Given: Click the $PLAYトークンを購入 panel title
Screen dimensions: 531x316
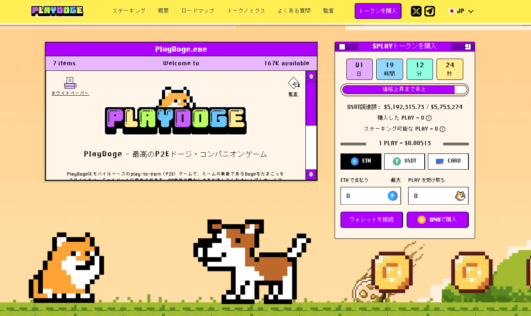Looking at the screenshot, I should pos(405,46).
